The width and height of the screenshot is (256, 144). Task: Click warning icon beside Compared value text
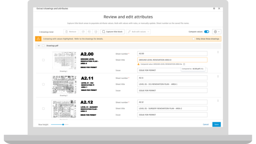pyautogui.click(x=138, y=64)
